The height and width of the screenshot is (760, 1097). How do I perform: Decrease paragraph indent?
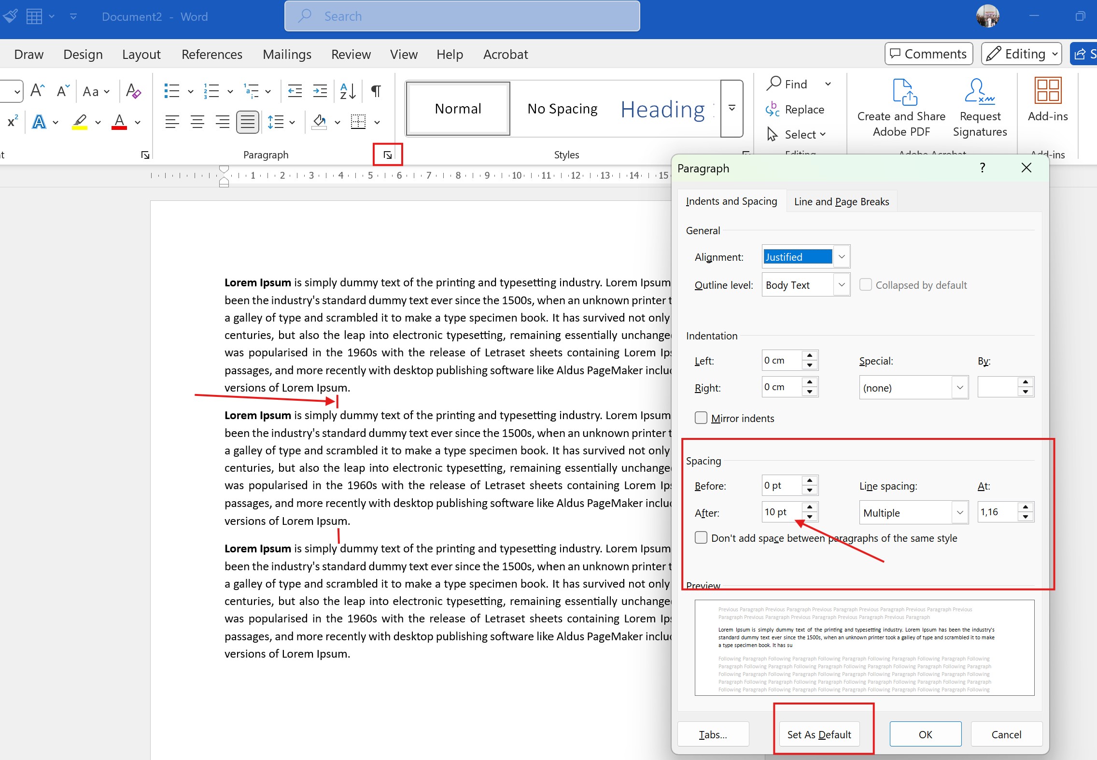click(295, 91)
